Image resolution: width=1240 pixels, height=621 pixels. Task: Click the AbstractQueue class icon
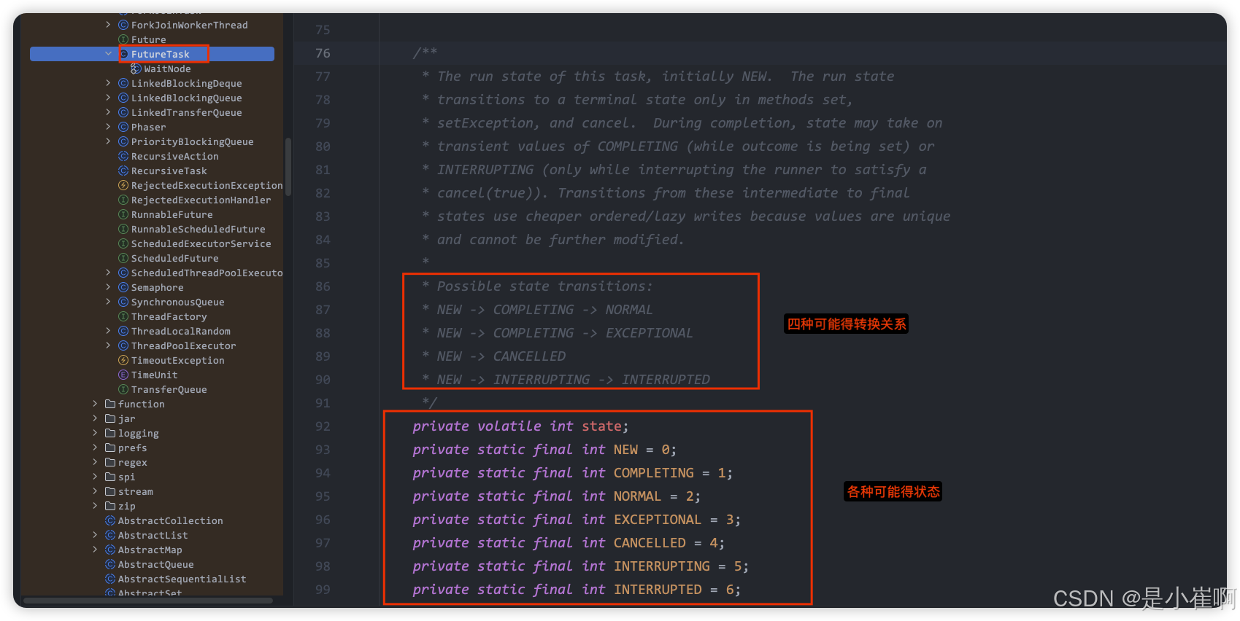tap(110, 564)
